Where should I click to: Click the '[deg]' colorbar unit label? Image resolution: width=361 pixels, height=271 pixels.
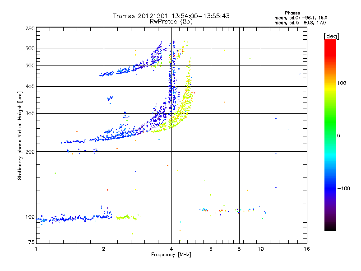331,36
